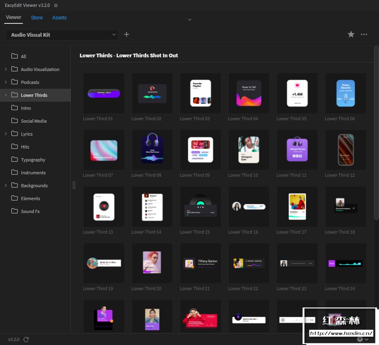Select the Lower Third 16 thumbnail
The height and width of the screenshot is (345, 379).
point(249,207)
